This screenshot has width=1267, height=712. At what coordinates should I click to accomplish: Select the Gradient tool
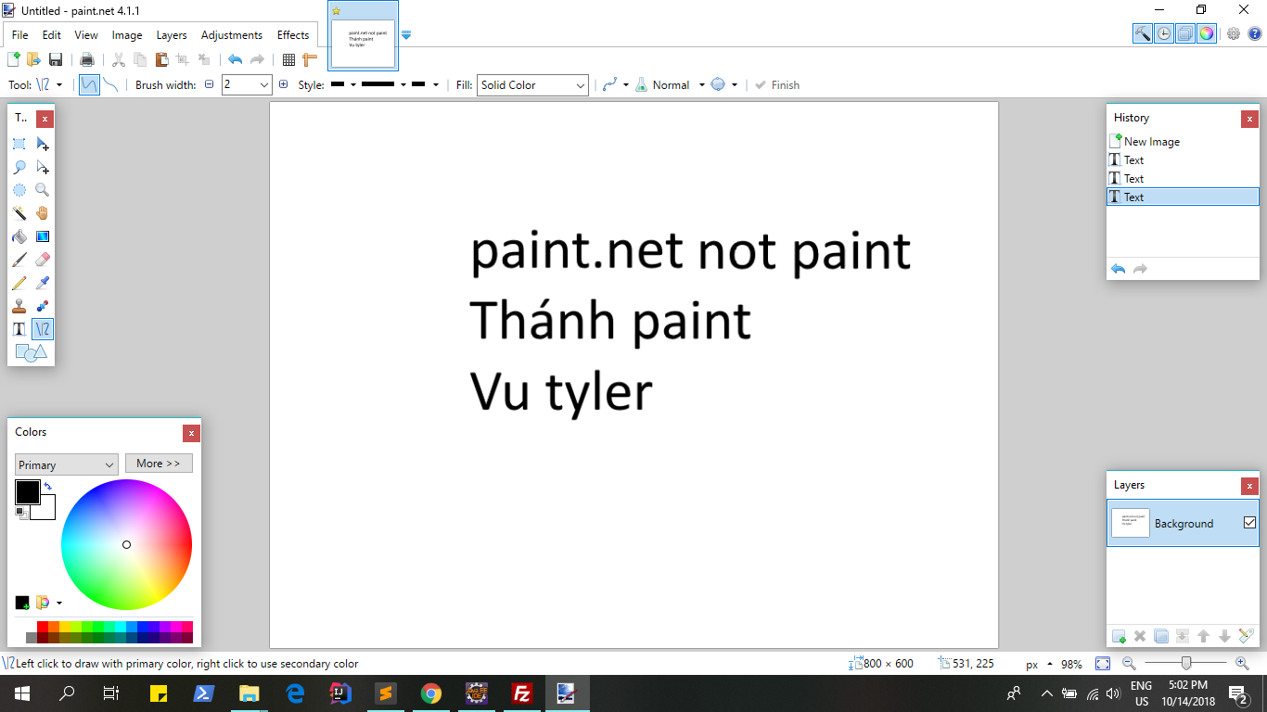pos(43,236)
